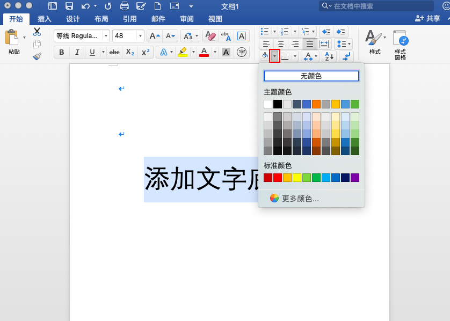Clear all formatting eraser icon

211,36
